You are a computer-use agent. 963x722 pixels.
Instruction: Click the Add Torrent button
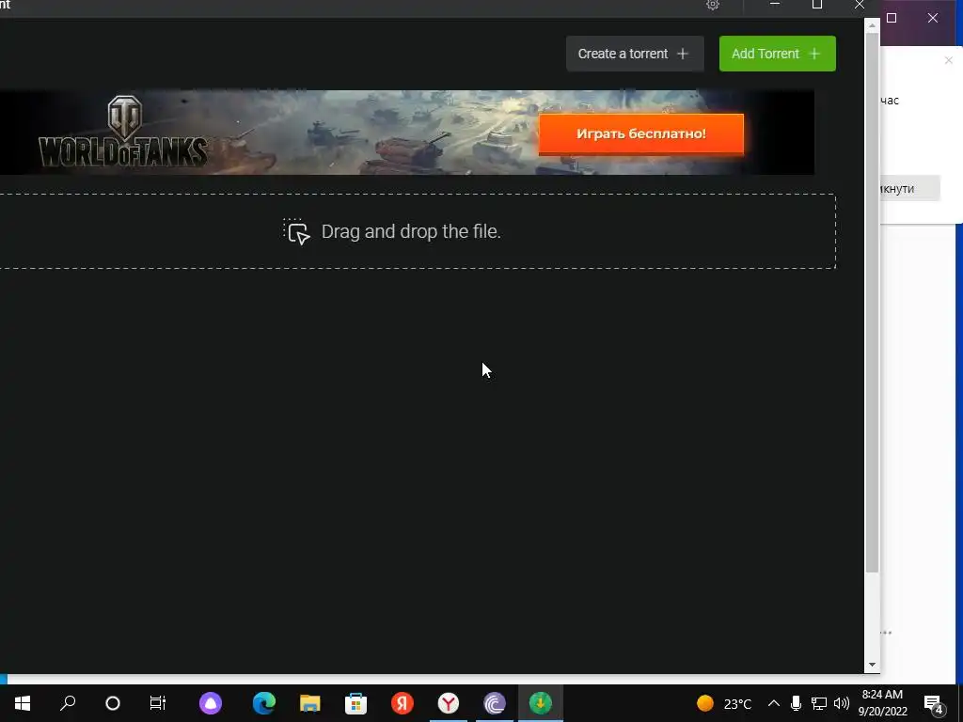point(777,54)
